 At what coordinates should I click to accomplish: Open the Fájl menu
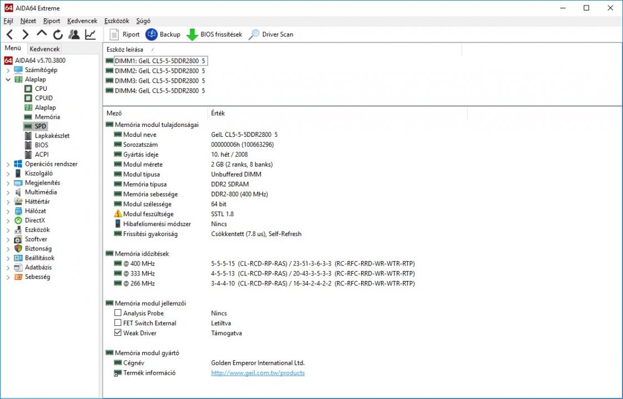[x=8, y=21]
